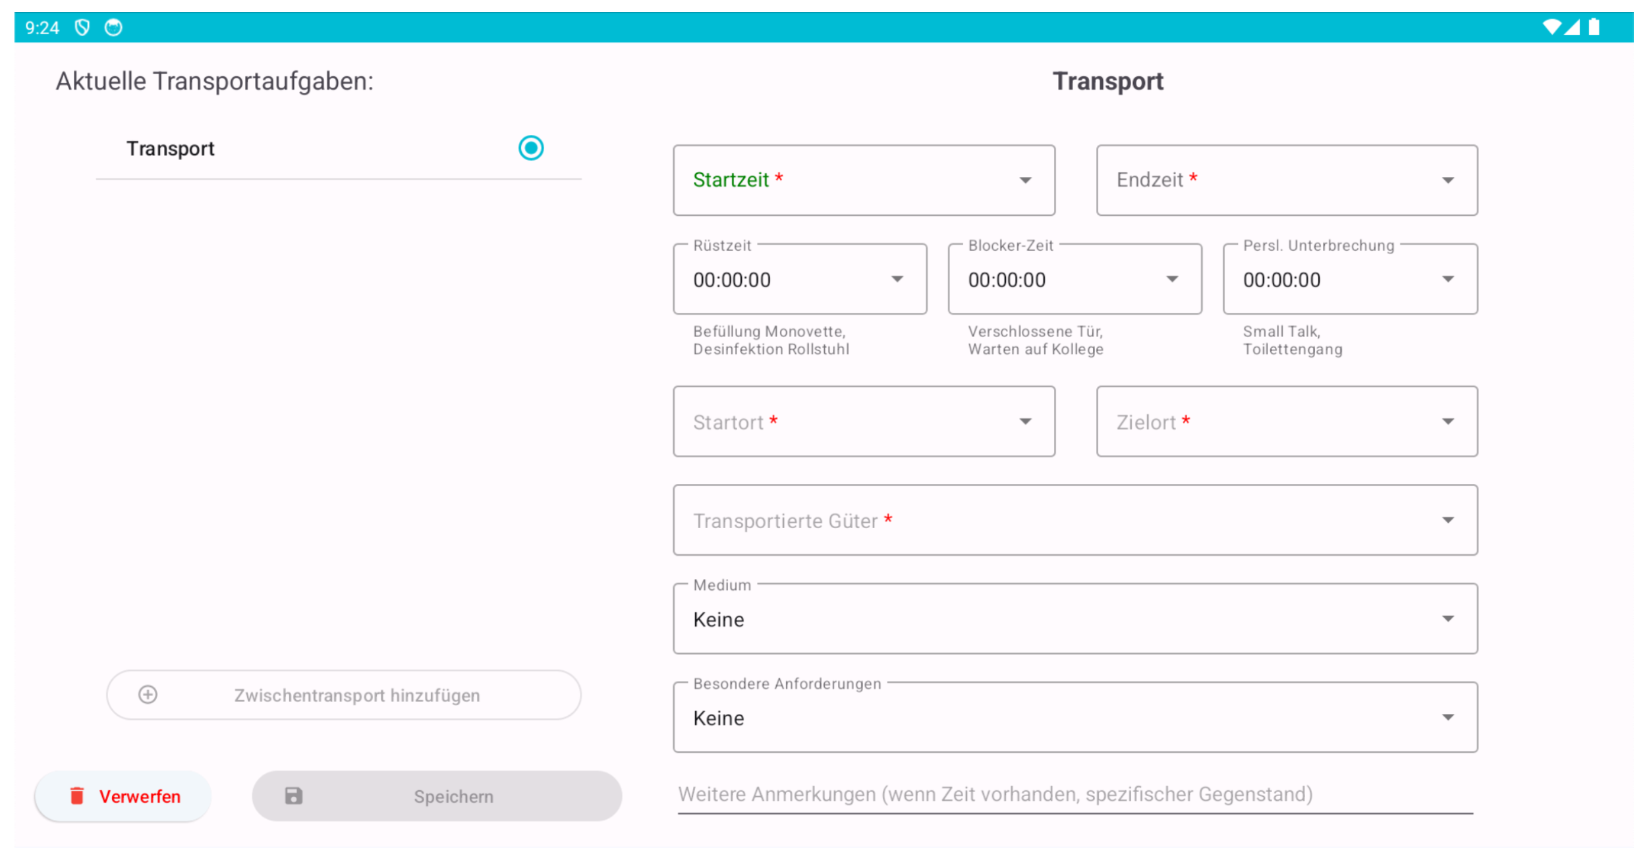
Task: Open the Endzeit dropdown
Action: (x=1286, y=180)
